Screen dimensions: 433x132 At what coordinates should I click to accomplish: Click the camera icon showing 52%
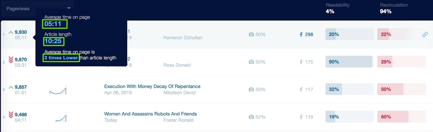pyautogui.click(x=251, y=117)
